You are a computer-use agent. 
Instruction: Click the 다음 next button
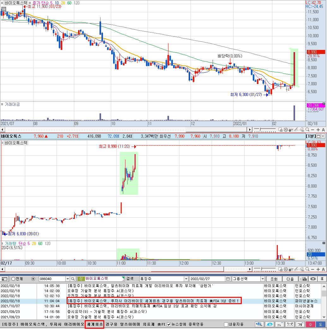[290, 279]
